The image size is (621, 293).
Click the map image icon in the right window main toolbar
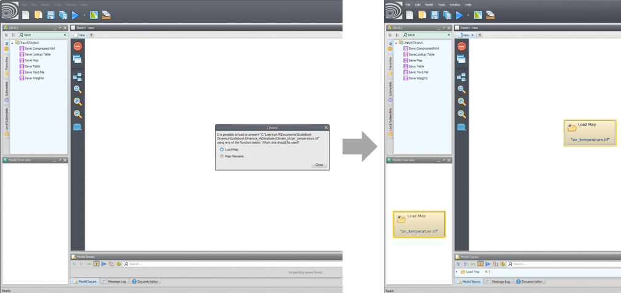tap(477, 15)
